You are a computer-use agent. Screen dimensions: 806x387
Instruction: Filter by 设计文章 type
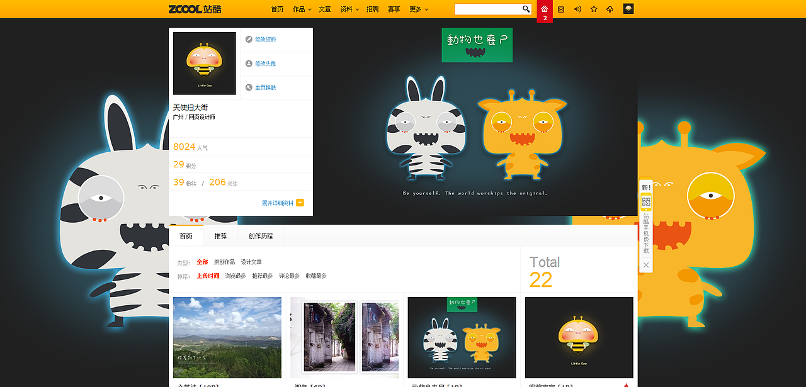point(251,262)
